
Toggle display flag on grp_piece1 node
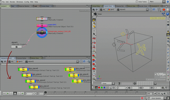click(x=32, y=75)
